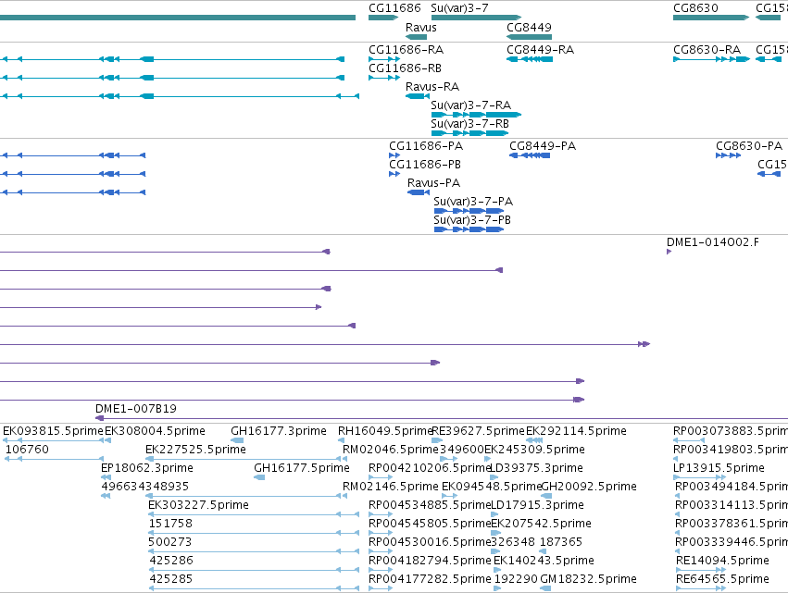Select the EK308004.5prime EST label

click(x=155, y=431)
